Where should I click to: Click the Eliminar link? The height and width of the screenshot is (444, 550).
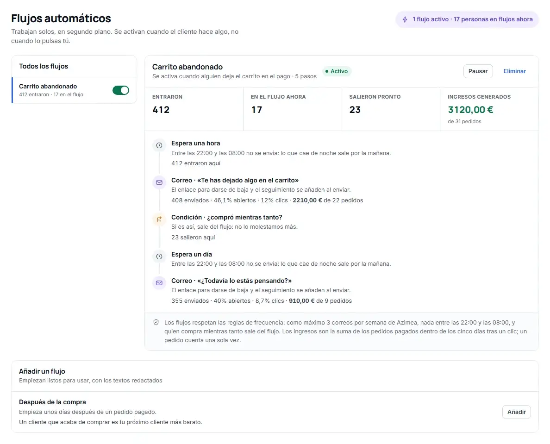(x=514, y=71)
